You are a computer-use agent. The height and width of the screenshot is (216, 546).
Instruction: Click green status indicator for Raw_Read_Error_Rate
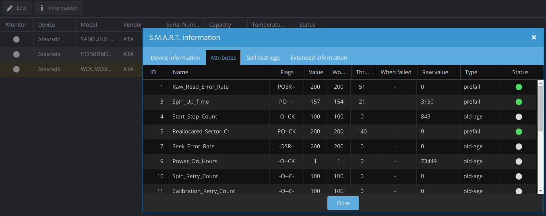[519, 87]
